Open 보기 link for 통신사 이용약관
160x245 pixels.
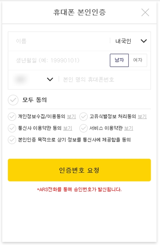(67, 128)
